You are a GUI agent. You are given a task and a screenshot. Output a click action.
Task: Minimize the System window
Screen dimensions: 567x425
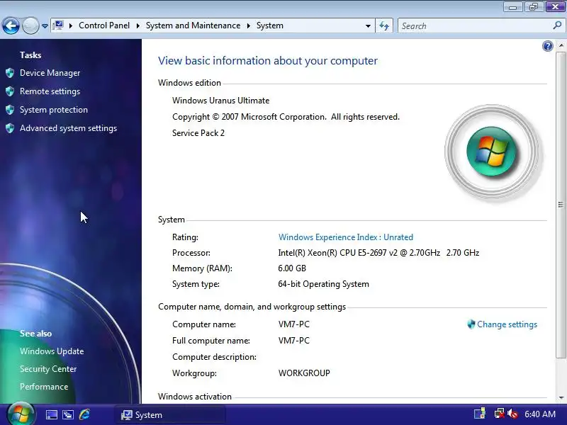512,7
